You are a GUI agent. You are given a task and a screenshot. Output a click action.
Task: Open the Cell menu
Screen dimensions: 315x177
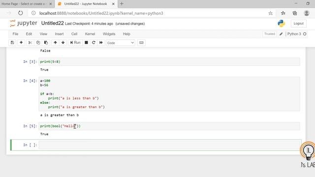coord(74,34)
